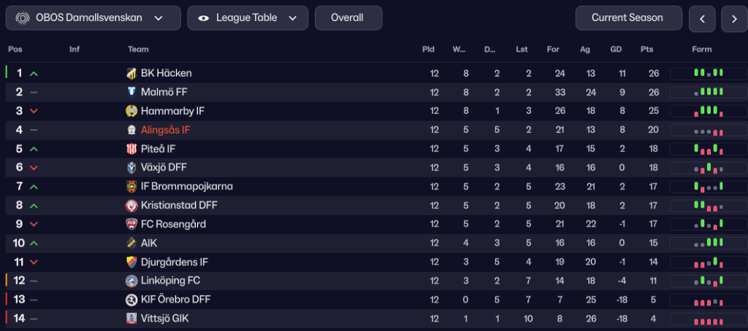Go to next season with right arrow
This screenshot has width=748, height=331.
point(734,19)
